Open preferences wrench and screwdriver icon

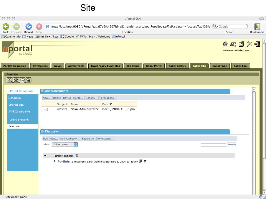coord(249,44)
